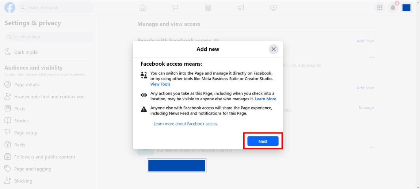The height and width of the screenshot is (189, 420).
Task: Open Learn more about Facebook access link
Action: [x=186, y=124]
